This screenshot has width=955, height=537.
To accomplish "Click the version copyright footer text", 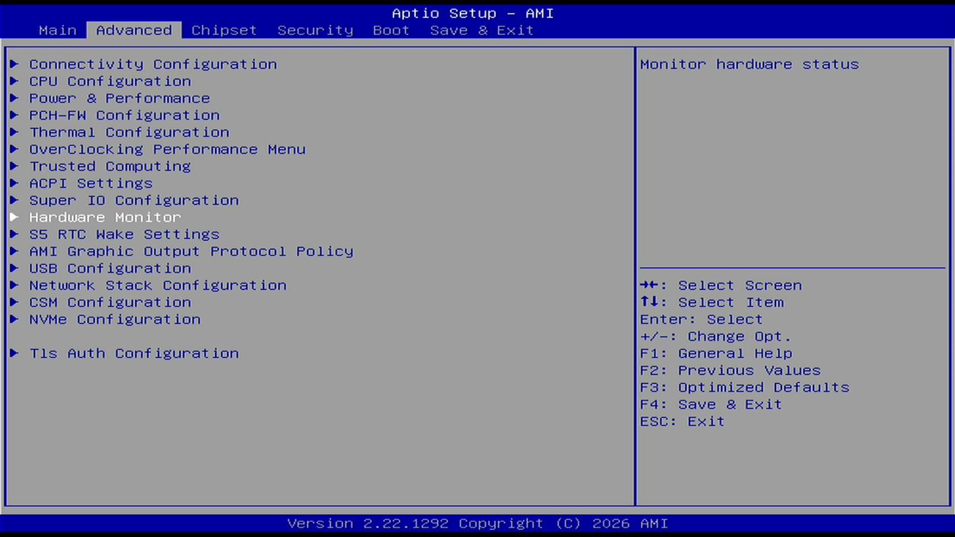I will click(477, 523).
